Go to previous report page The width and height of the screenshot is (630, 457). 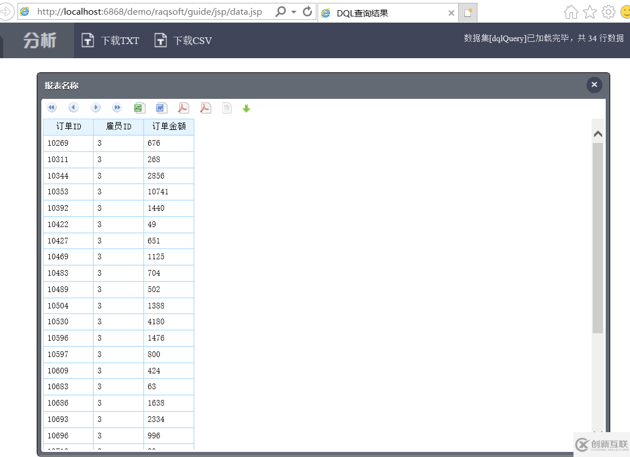click(73, 108)
